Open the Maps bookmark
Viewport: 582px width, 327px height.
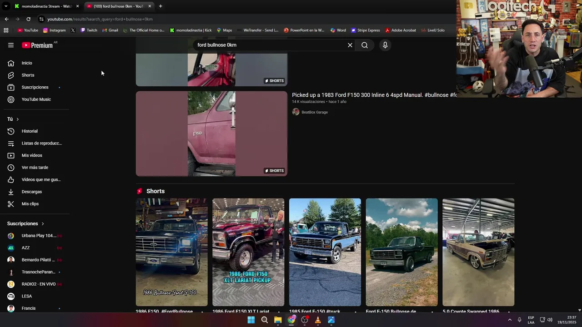pyautogui.click(x=224, y=30)
